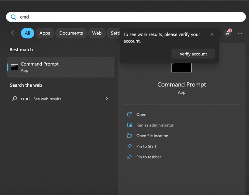
Task: Click inside the cmd search text field
Action: pos(124,17)
